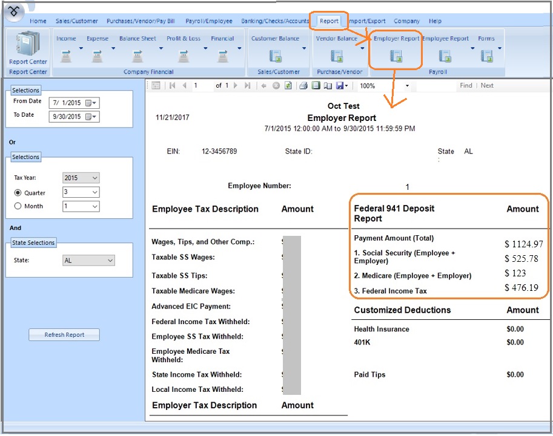Open the Employee Report ribbon icon
The width and height of the screenshot is (553, 436).
point(445,56)
